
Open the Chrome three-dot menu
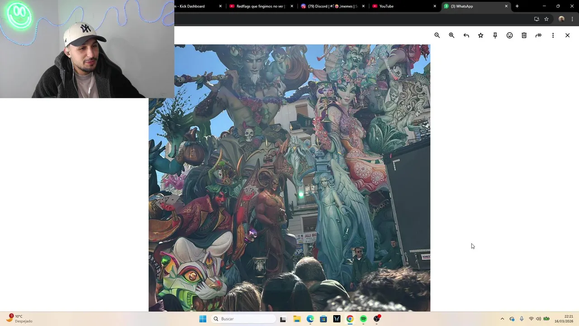(572, 19)
